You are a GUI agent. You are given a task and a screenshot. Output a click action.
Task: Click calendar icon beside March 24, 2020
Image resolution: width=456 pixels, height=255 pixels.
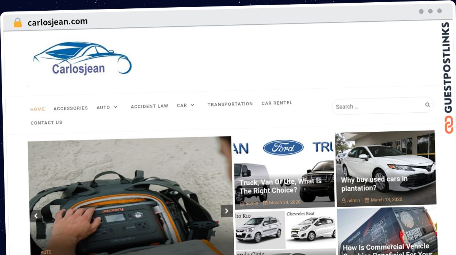[265, 203]
